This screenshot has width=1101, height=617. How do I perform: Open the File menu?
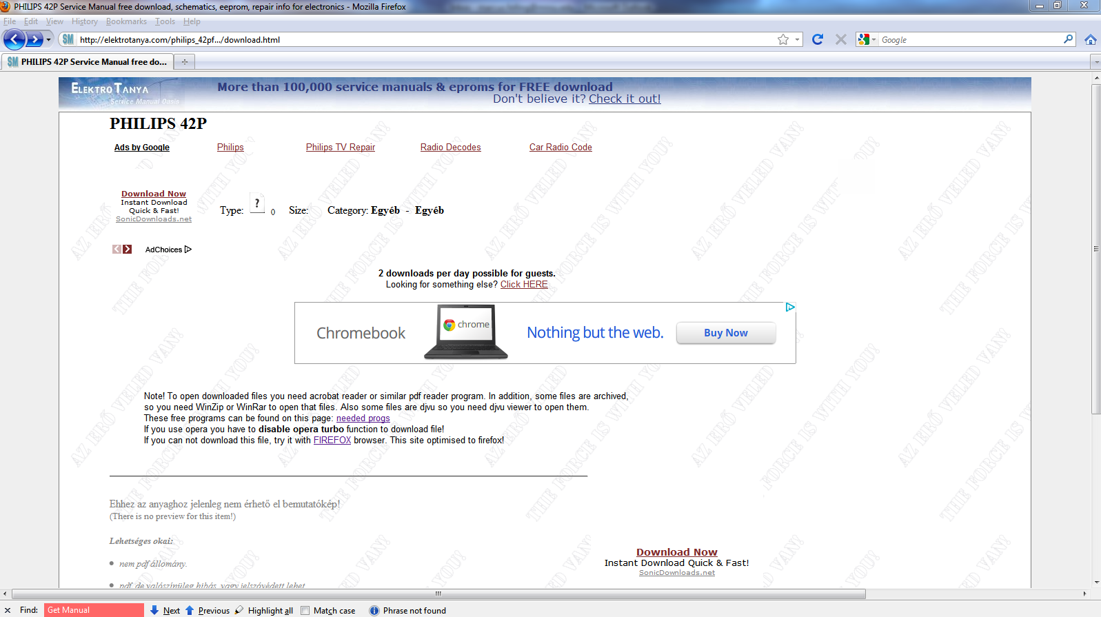pyautogui.click(x=10, y=21)
